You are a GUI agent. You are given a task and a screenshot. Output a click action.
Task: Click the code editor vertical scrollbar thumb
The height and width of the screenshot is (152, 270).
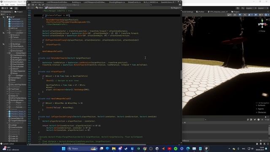click(181, 75)
